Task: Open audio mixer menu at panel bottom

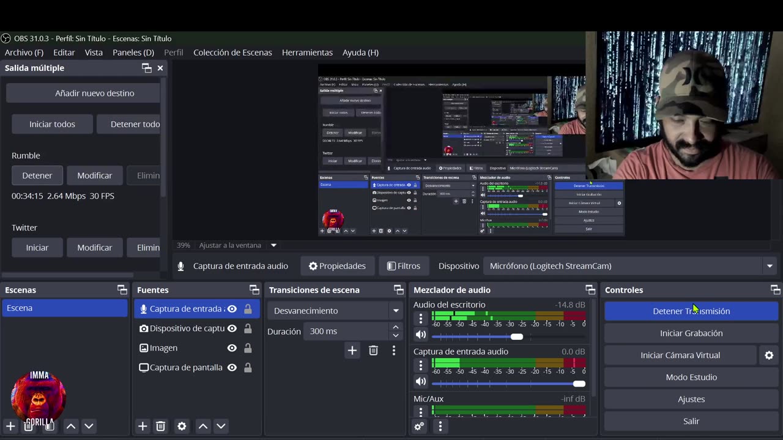Action: pyautogui.click(x=440, y=427)
